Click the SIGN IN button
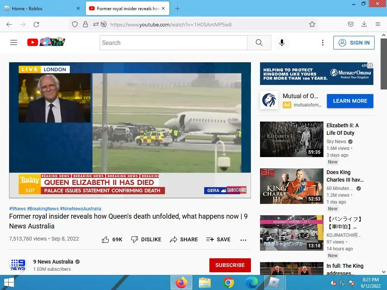This screenshot has width=387, height=290. click(x=354, y=43)
